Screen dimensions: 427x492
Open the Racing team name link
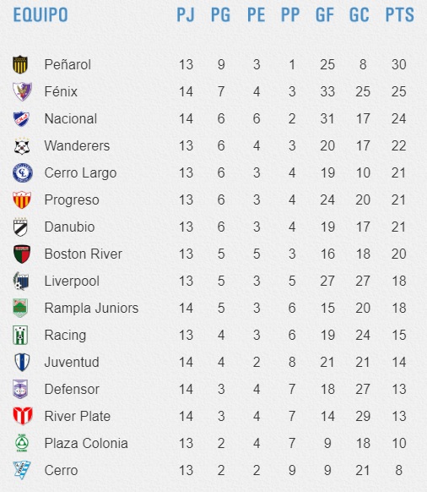click(x=65, y=335)
